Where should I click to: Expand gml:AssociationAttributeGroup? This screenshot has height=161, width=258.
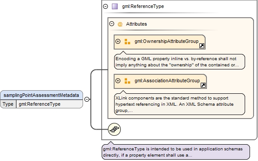point(118,80)
